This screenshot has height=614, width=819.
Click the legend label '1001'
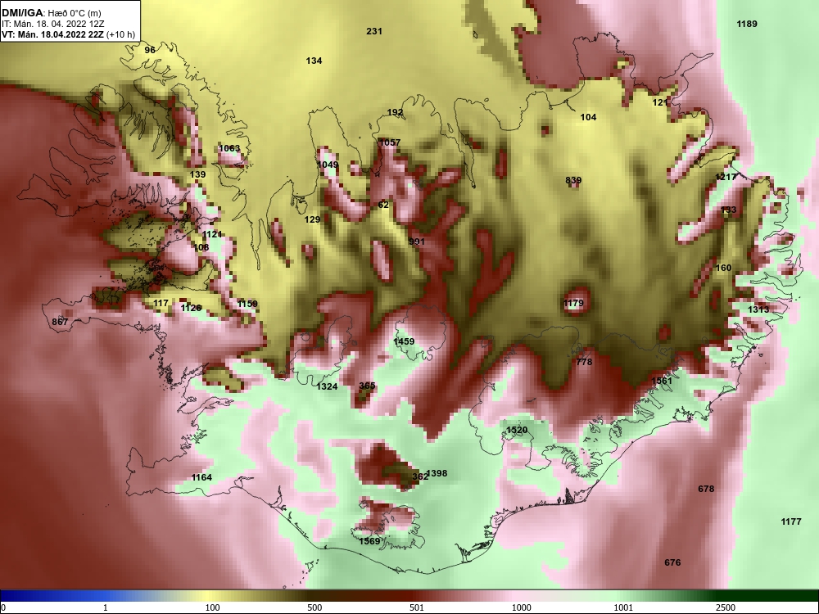623,607
